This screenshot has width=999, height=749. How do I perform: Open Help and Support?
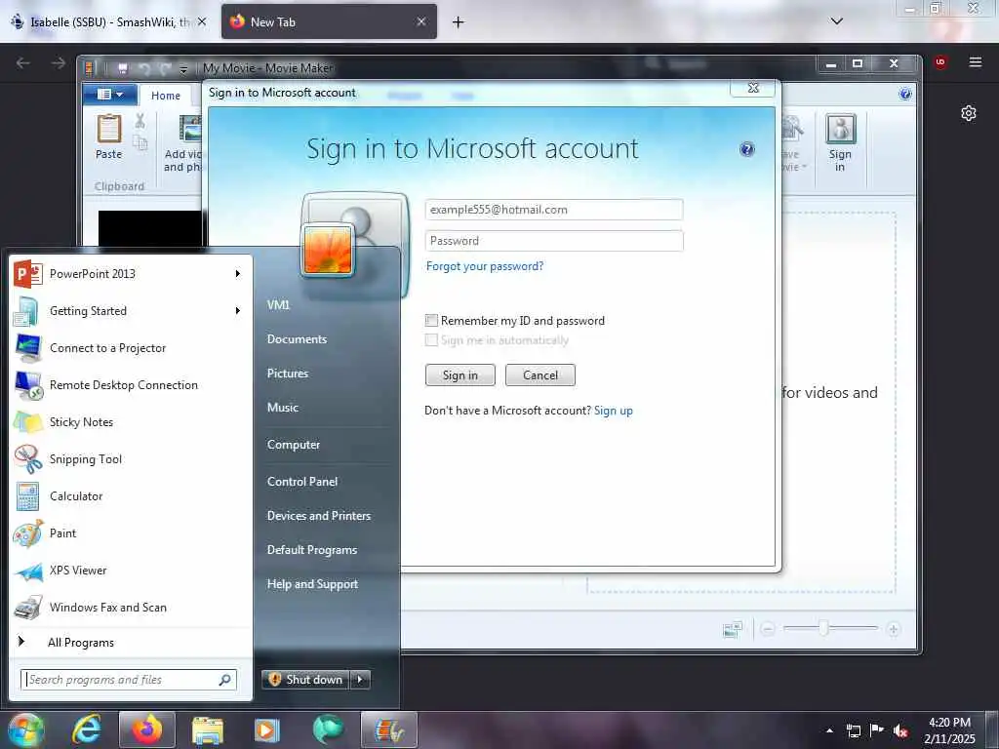(x=312, y=584)
